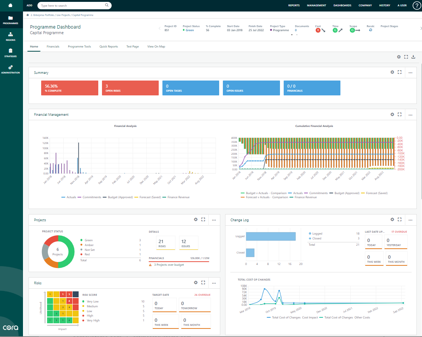Maximize the Financial Management panel
The image size is (422, 337).
pyautogui.click(x=400, y=114)
